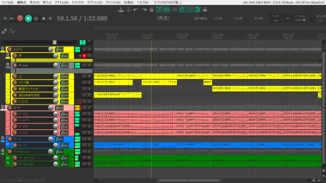The width and height of the screenshot is (326, 183).
Task: Solo the 声.wav track
Action: click(x=89, y=65)
